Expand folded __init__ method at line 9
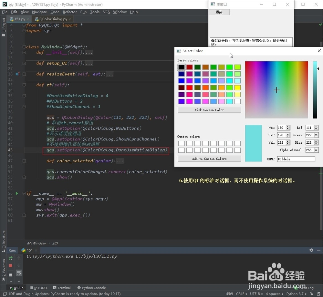323x297 pixels. (x=24, y=52)
